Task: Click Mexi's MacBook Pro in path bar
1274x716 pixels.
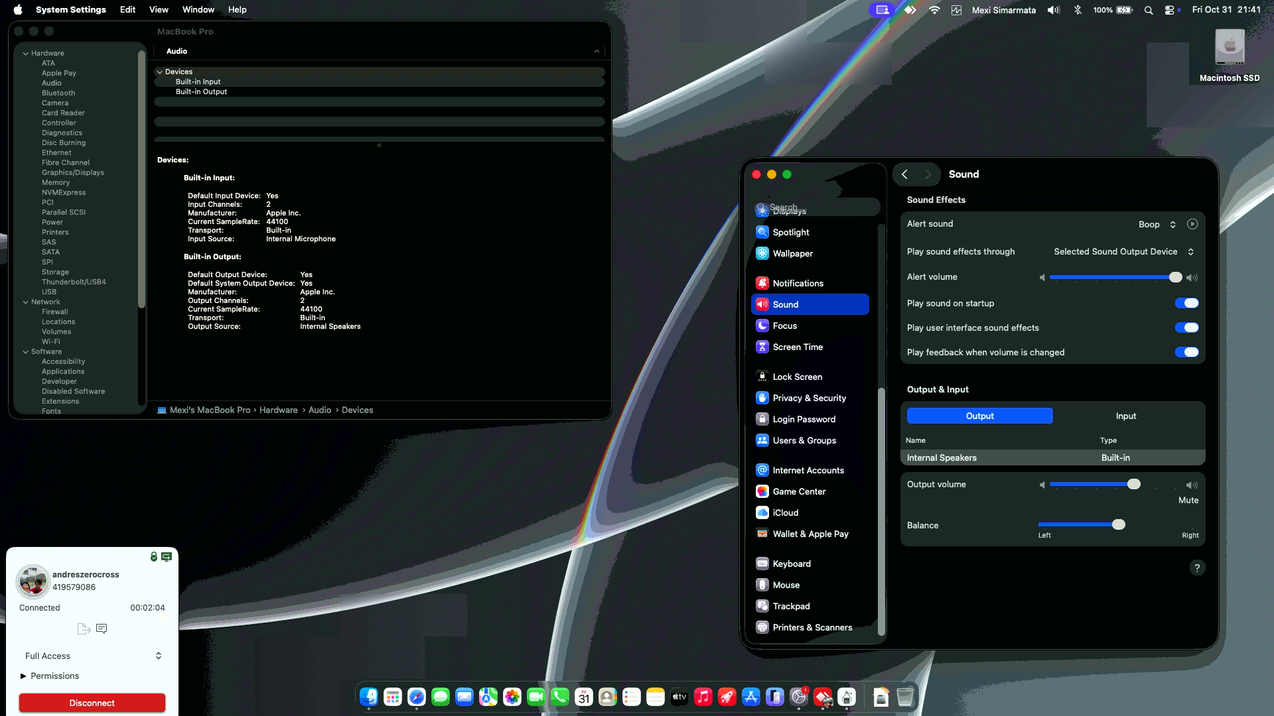Action: (x=210, y=410)
